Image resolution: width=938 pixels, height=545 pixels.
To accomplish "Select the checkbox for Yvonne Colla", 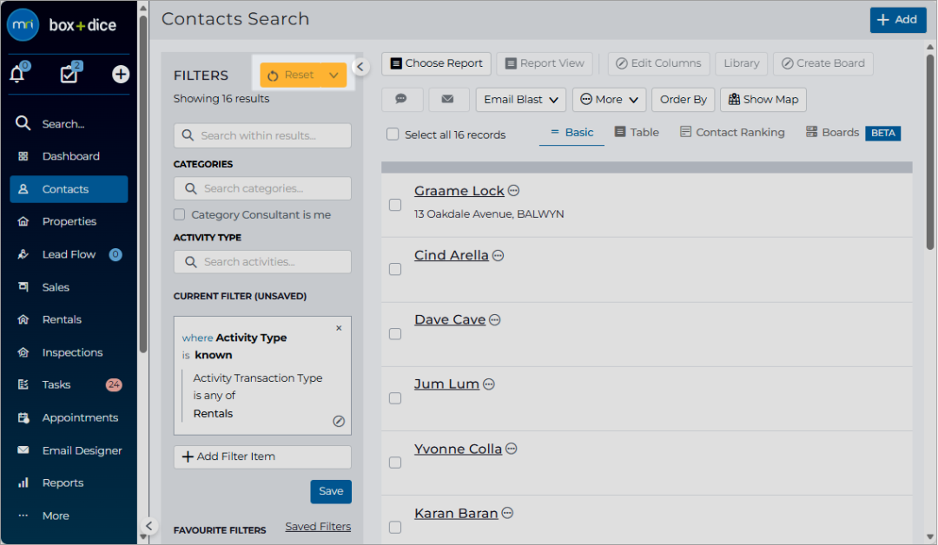I will click(395, 463).
